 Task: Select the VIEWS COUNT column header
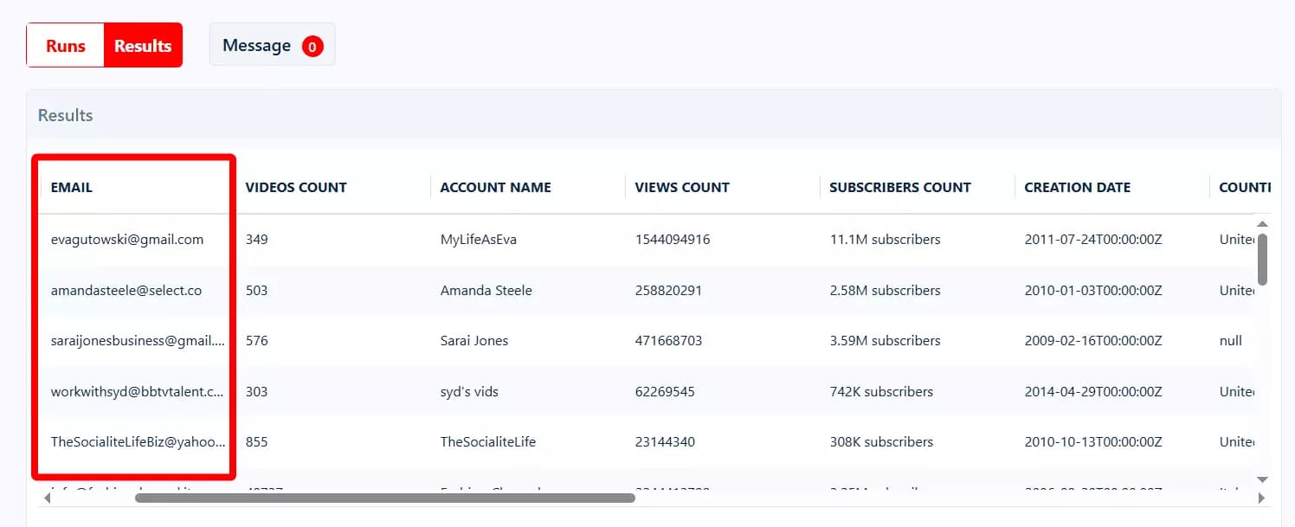coord(682,187)
